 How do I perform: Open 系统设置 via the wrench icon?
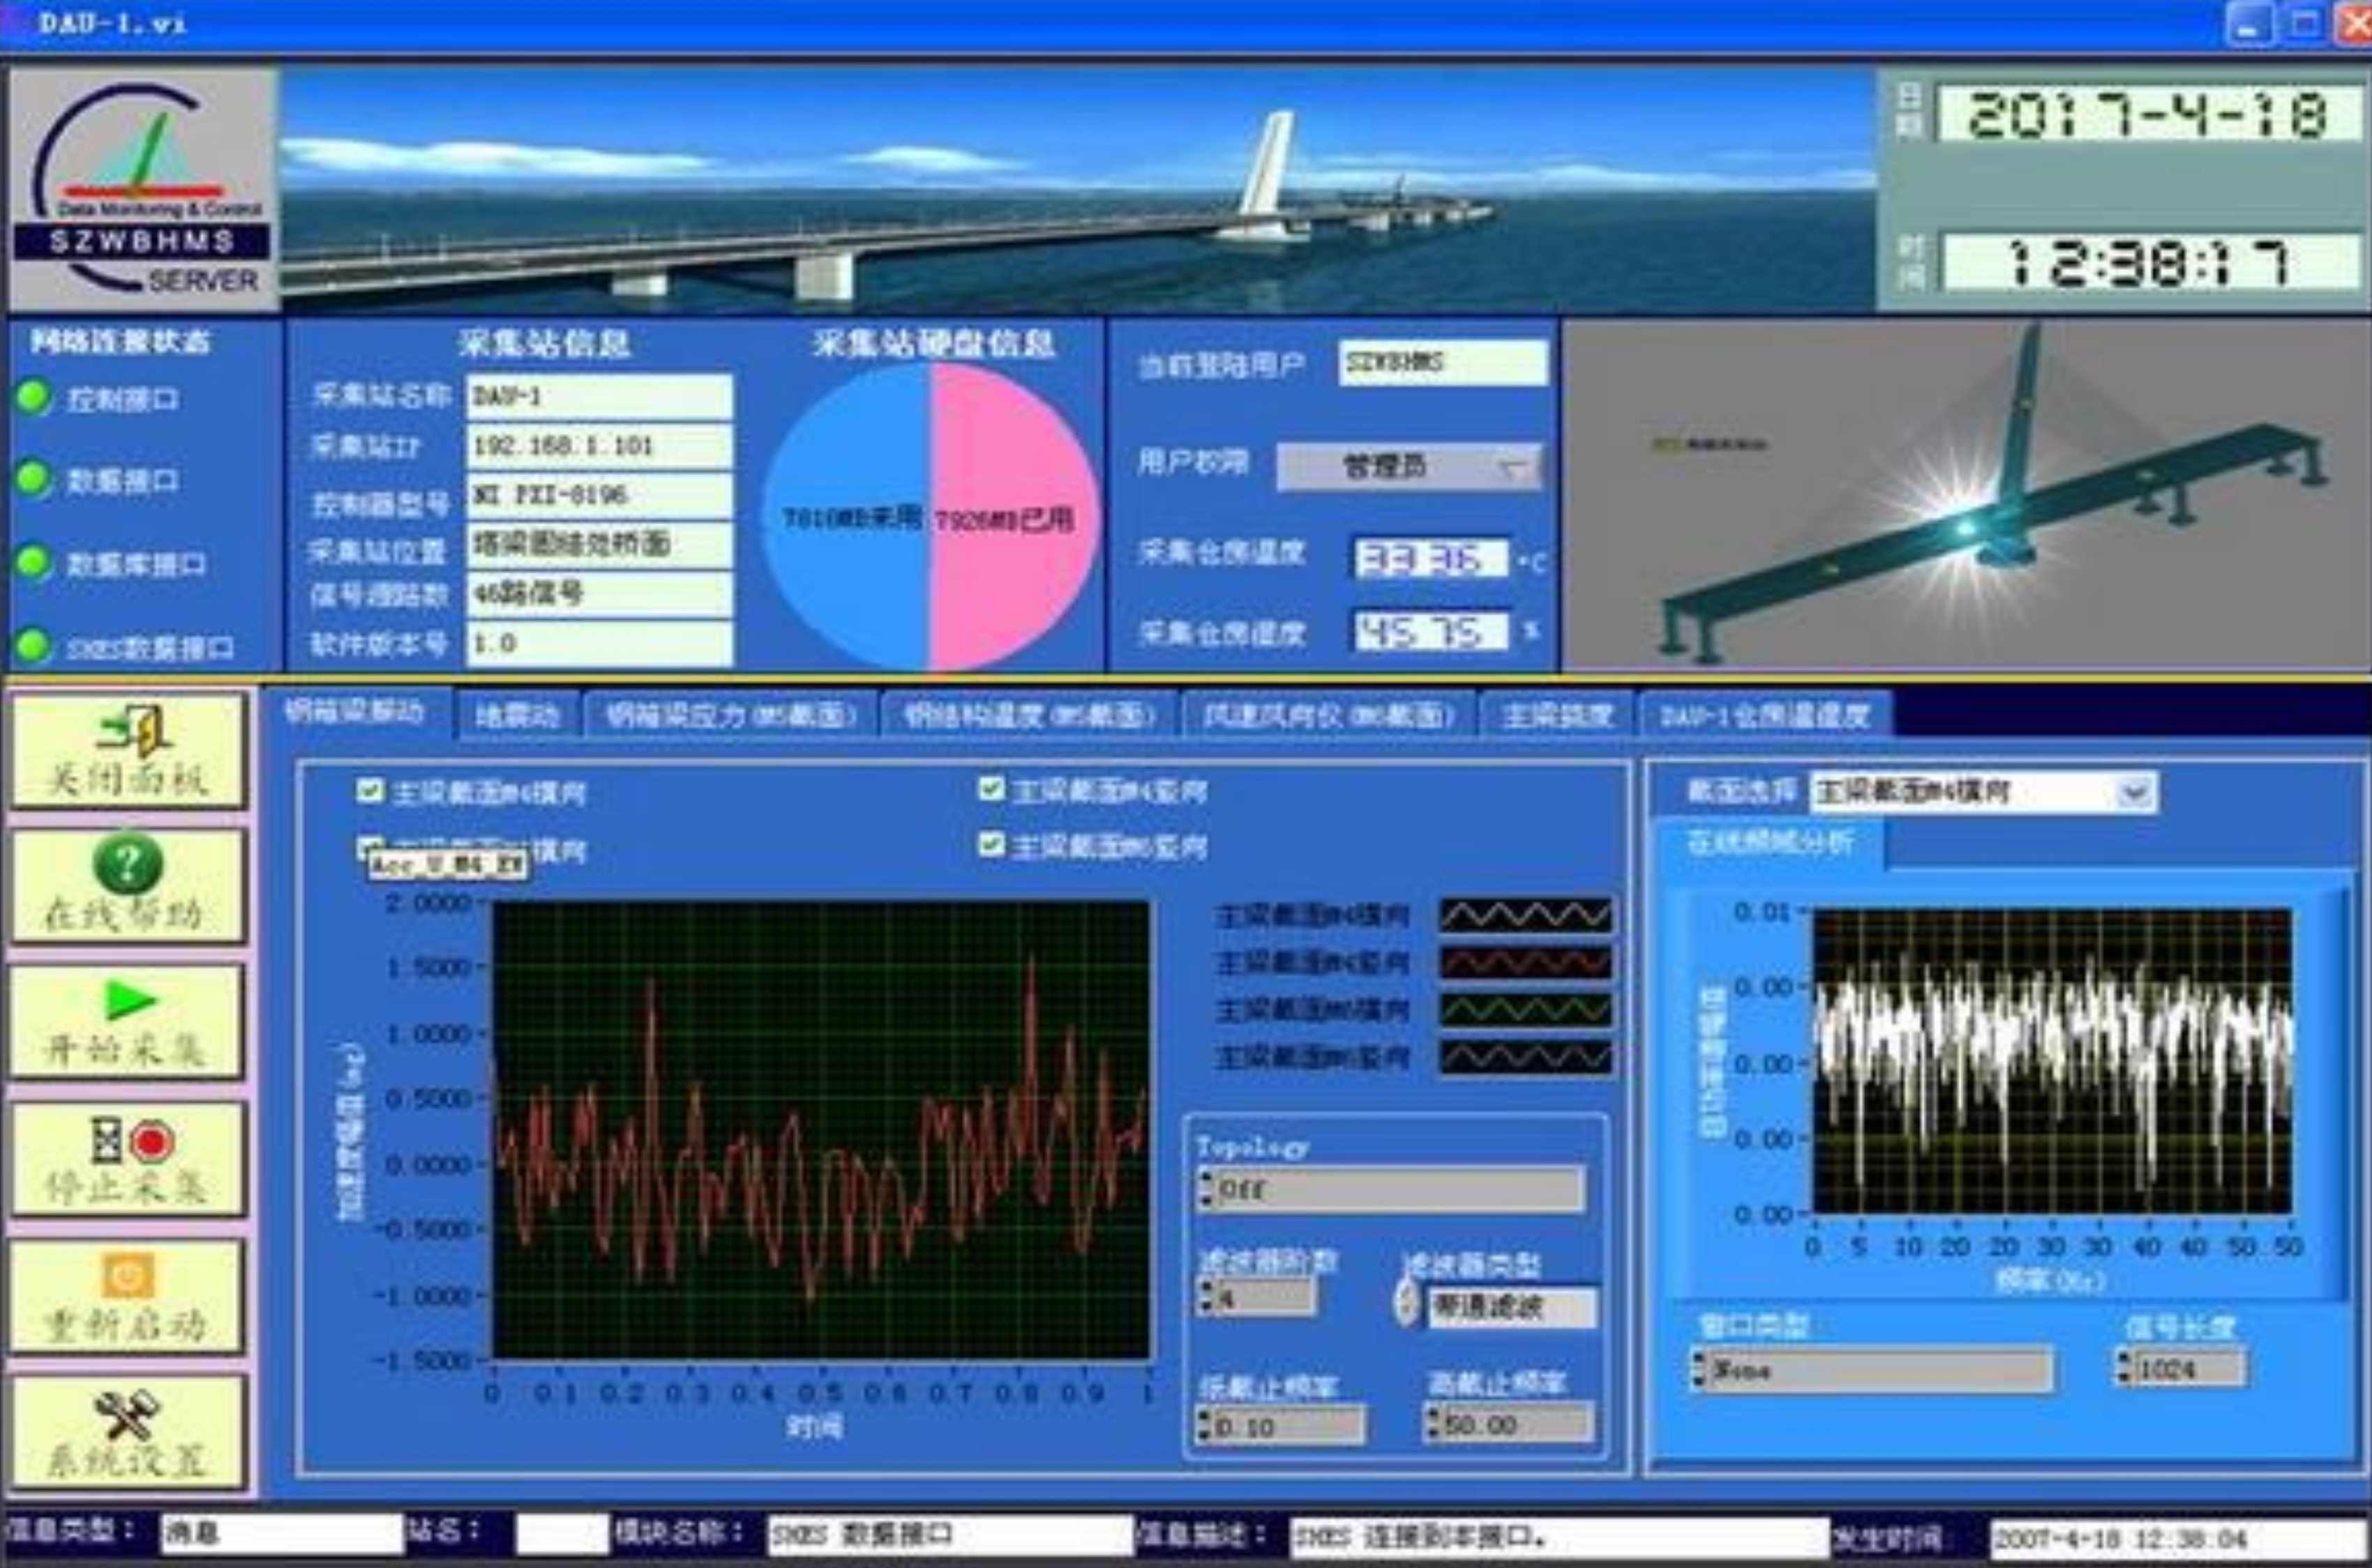(x=126, y=1413)
